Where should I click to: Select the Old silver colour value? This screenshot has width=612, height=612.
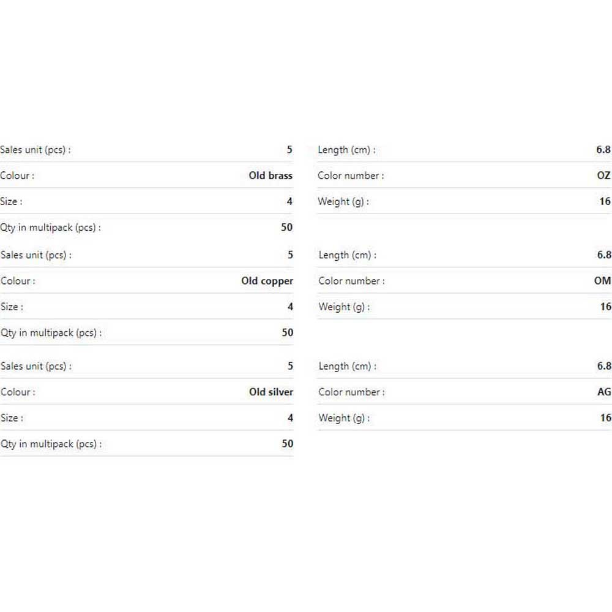(x=271, y=392)
